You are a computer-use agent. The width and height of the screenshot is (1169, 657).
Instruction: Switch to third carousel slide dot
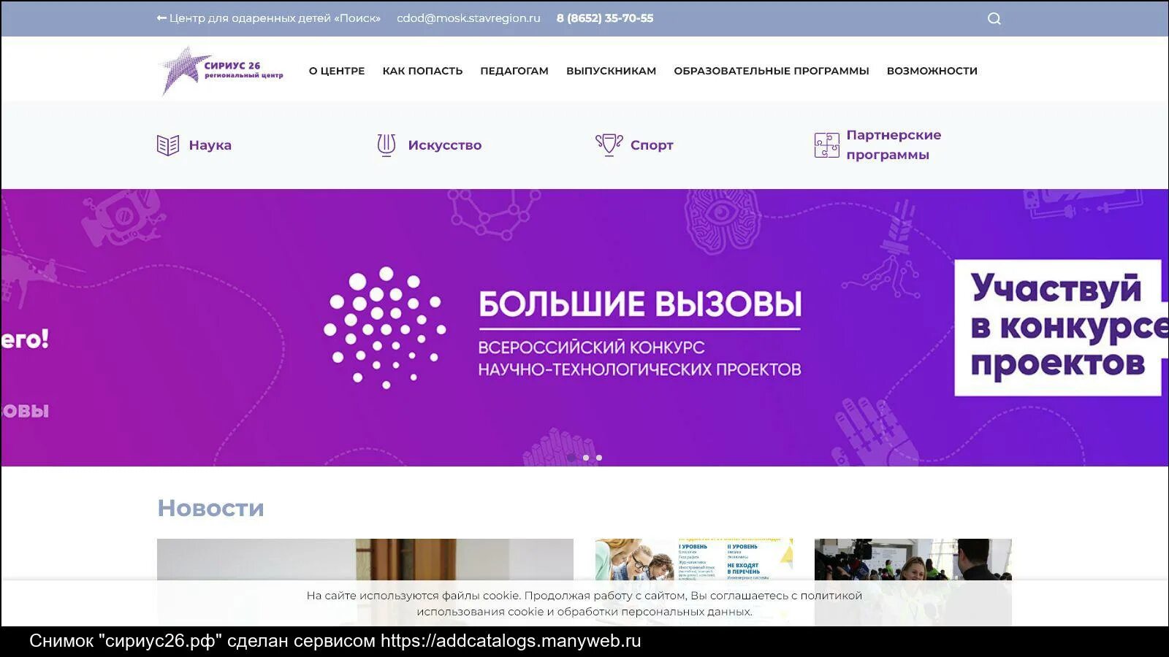coord(599,458)
